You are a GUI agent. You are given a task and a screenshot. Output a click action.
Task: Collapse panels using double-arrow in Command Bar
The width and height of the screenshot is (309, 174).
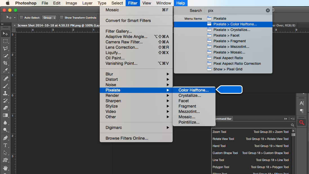tap(286, 119)
